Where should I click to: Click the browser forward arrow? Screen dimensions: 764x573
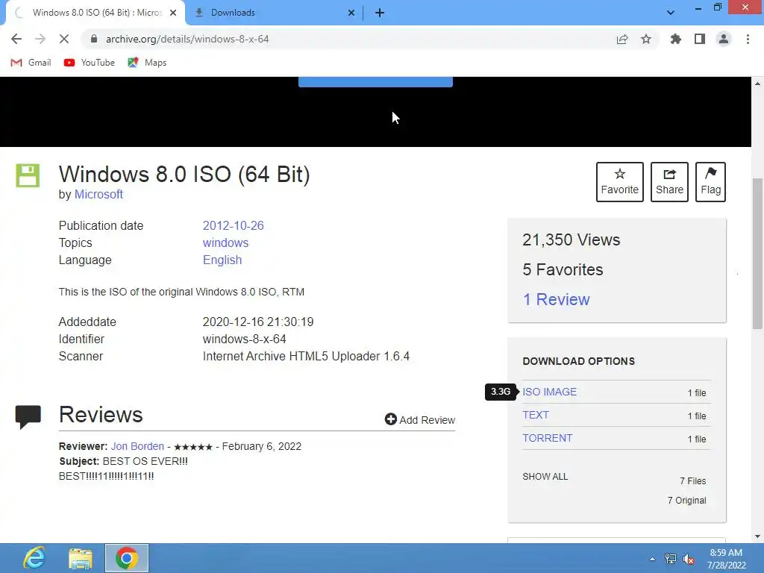[x=40, y=39]
